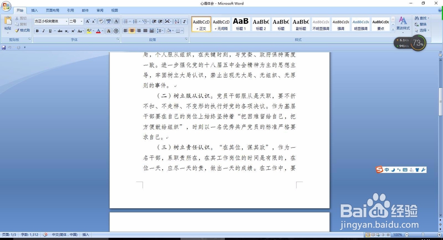Zoom out with the minus button
The image size is (443, 240).
[407, 235]
